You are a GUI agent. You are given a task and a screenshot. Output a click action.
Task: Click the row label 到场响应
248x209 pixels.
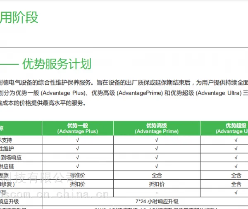pyautogui.click(x=11, y=158)
